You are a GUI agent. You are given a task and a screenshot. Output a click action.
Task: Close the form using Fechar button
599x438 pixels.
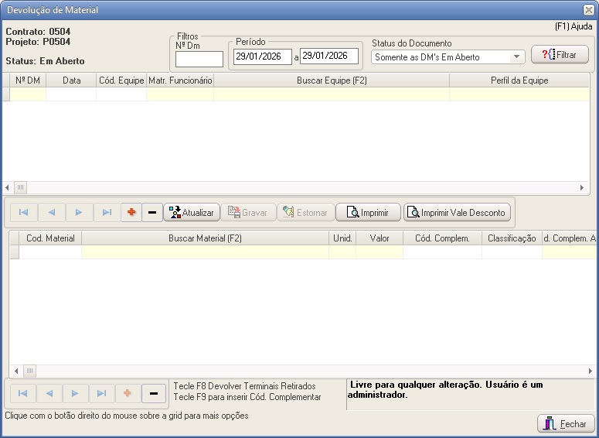[566, 424]
